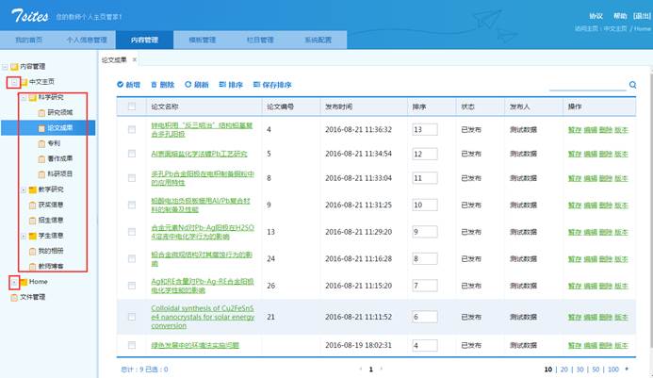This screenshot has width=653, height=378.
Task: Check the row checkbox for paper number 24
Action: click(x=132, y=258)
